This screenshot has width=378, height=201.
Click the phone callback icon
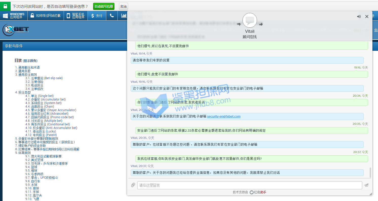pyautogui.click(x=112, y=16)
